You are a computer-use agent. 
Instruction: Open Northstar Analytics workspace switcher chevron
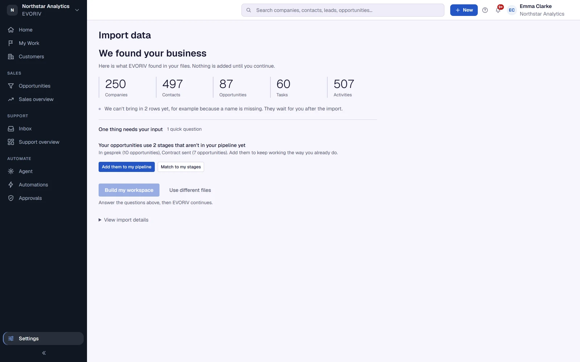[77, 10]
